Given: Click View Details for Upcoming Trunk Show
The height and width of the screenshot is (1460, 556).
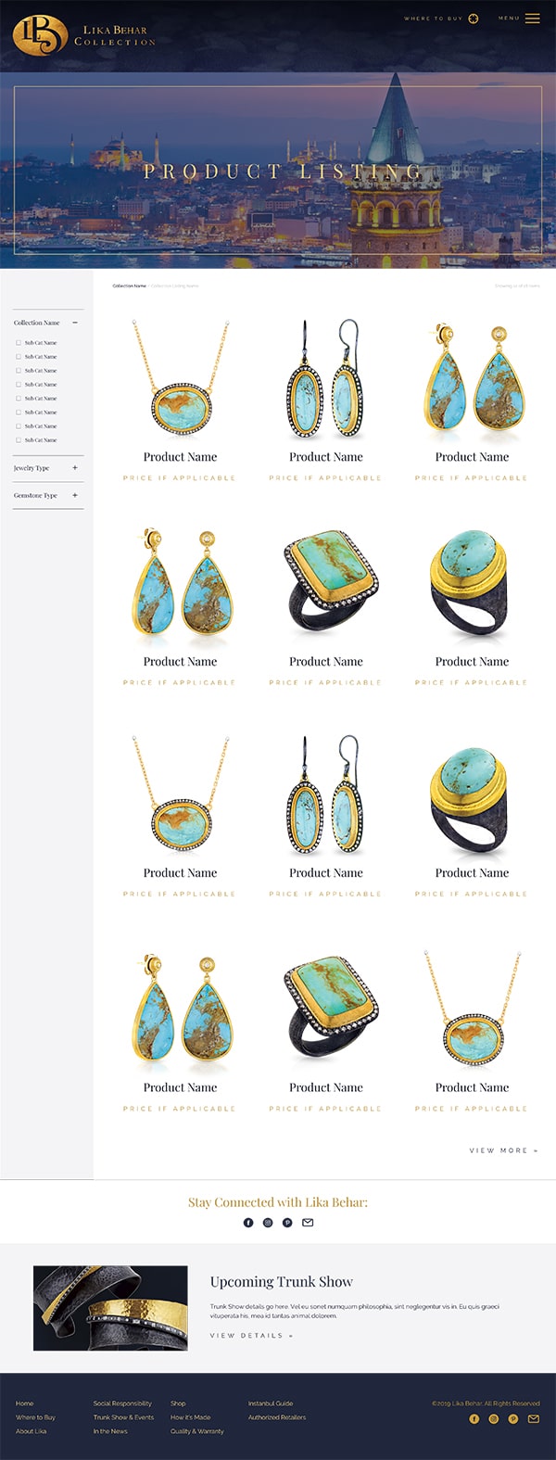Looking at the screenshot, I should (252, 1336).
